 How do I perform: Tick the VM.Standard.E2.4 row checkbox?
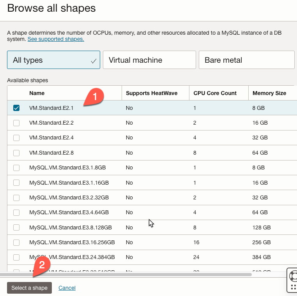click(16, 137)
